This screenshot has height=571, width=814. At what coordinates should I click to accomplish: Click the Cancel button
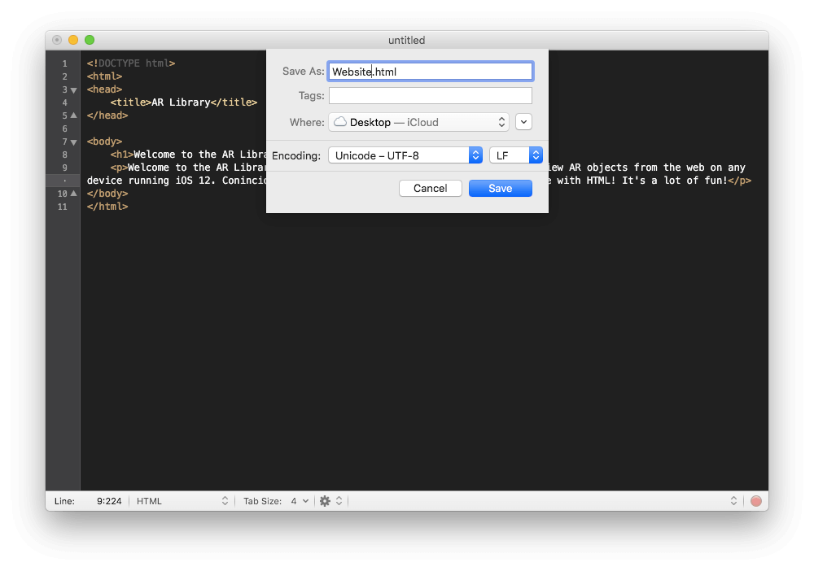[430, 189]
